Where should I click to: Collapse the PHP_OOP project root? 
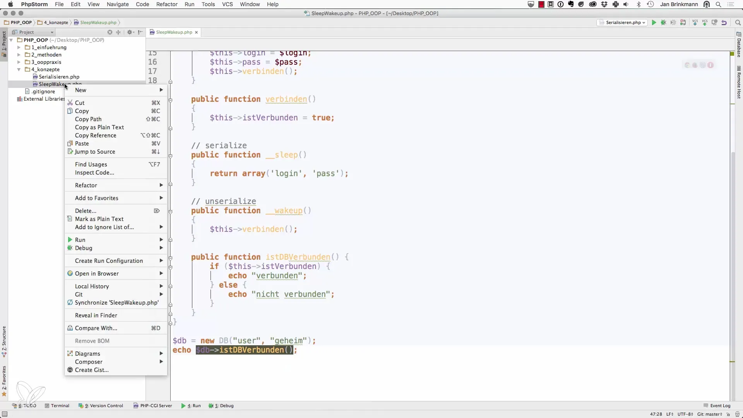click(11, 40)
